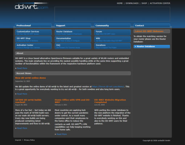Go to HOME in top navigation
The height and width of the screenshot is (145, 185).
click(120, 3)
